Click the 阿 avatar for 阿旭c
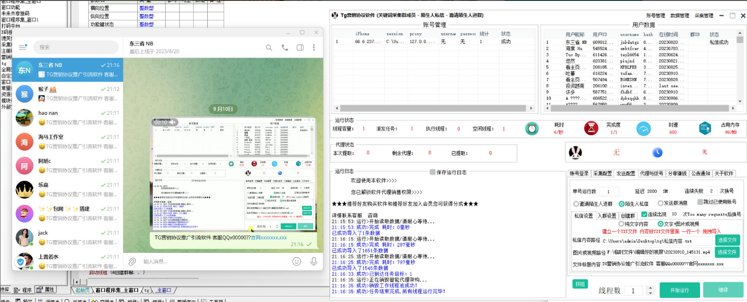Image resolution: width=747 pixels, height=302 pixels. pyautogui.click(x=24, y=166)
